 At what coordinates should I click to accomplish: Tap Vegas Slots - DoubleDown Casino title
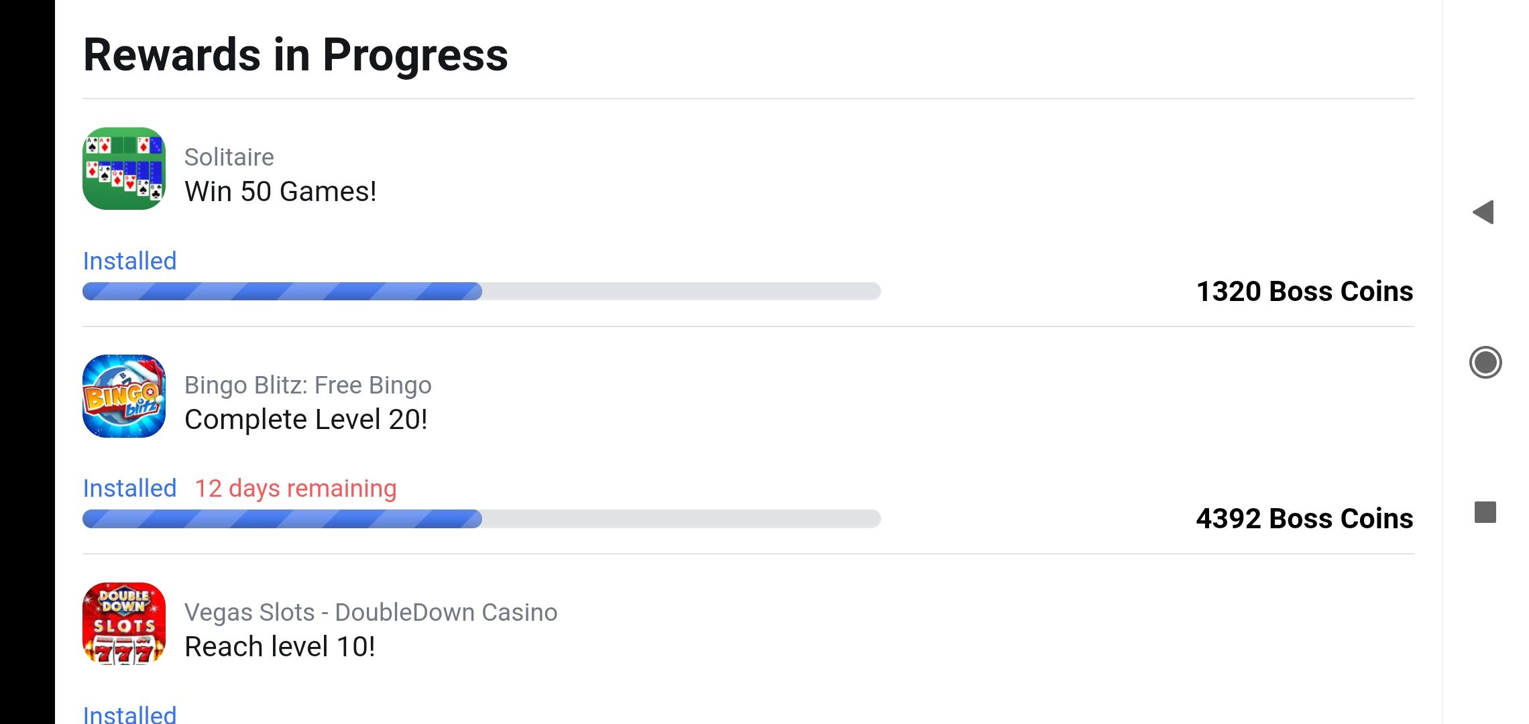[371, 612]
